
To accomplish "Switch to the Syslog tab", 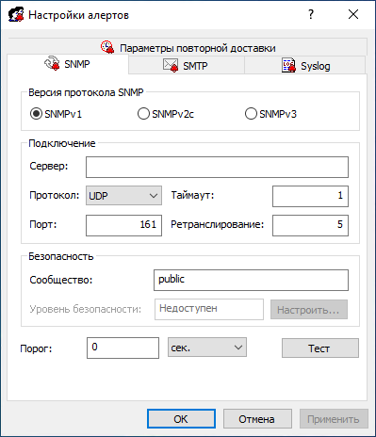I will pyautogui.click(x=305, y=66).
